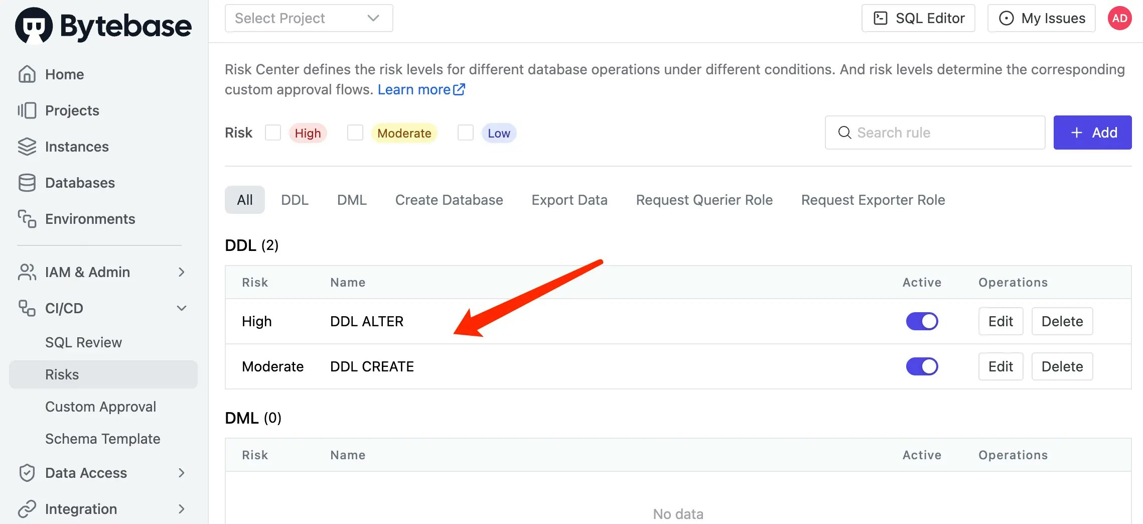The height and width of the screenshot is (524, 1143).
Task: Toggle off the DDL ALTER active switch
Action: (922, 321)
